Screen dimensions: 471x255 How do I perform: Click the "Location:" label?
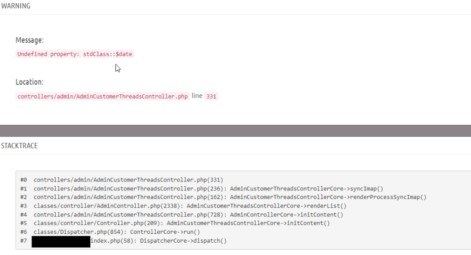click(x=30, y=82)
